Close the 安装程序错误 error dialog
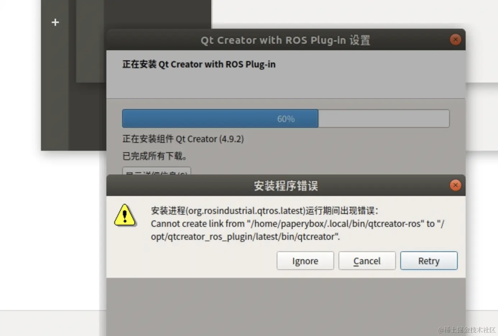Screen dimensions: 498x336 pyautogui.click(x=455, y=185)
